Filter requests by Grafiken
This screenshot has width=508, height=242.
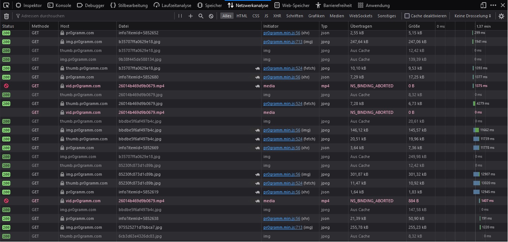(x=316, y=16)
